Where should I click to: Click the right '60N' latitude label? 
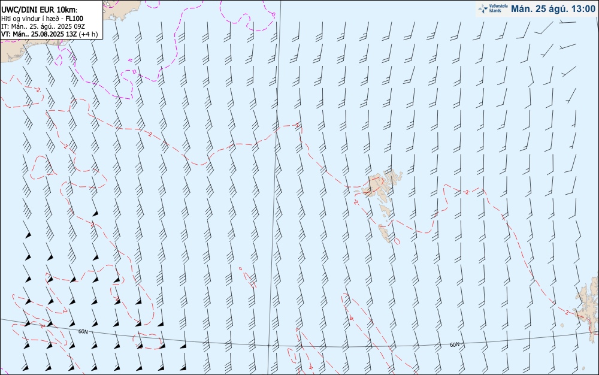(x=455, y=345)
